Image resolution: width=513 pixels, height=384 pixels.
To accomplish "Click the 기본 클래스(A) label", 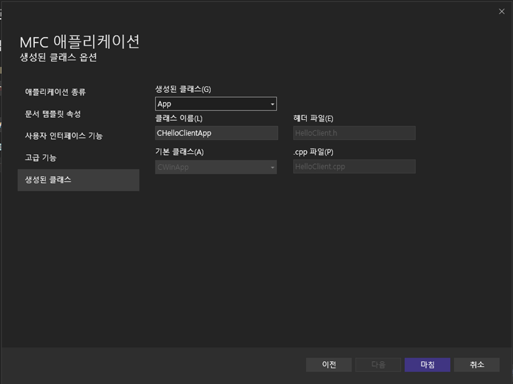I will [179, 152].
